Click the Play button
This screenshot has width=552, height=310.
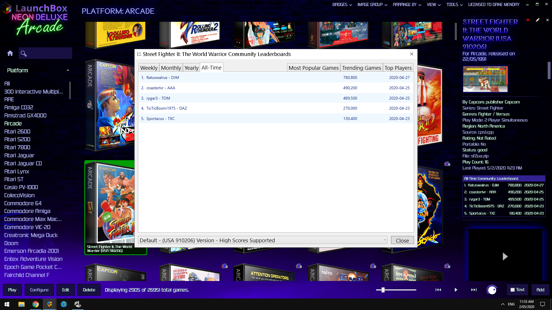point(12,290)
